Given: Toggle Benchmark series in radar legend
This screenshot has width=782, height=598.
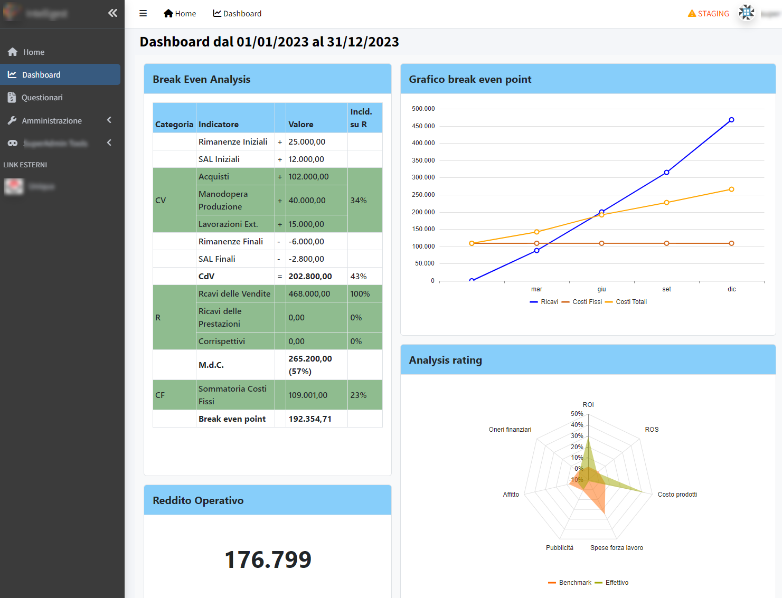Looking at the screenshot, I should 570,583.
